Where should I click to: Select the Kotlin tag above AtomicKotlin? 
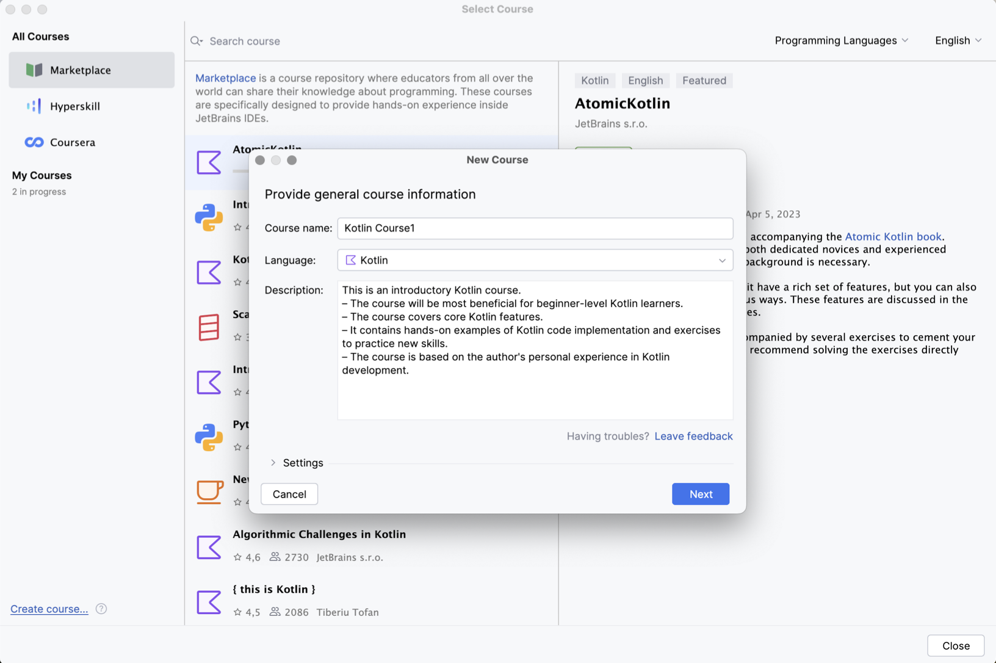coord(594,80)
